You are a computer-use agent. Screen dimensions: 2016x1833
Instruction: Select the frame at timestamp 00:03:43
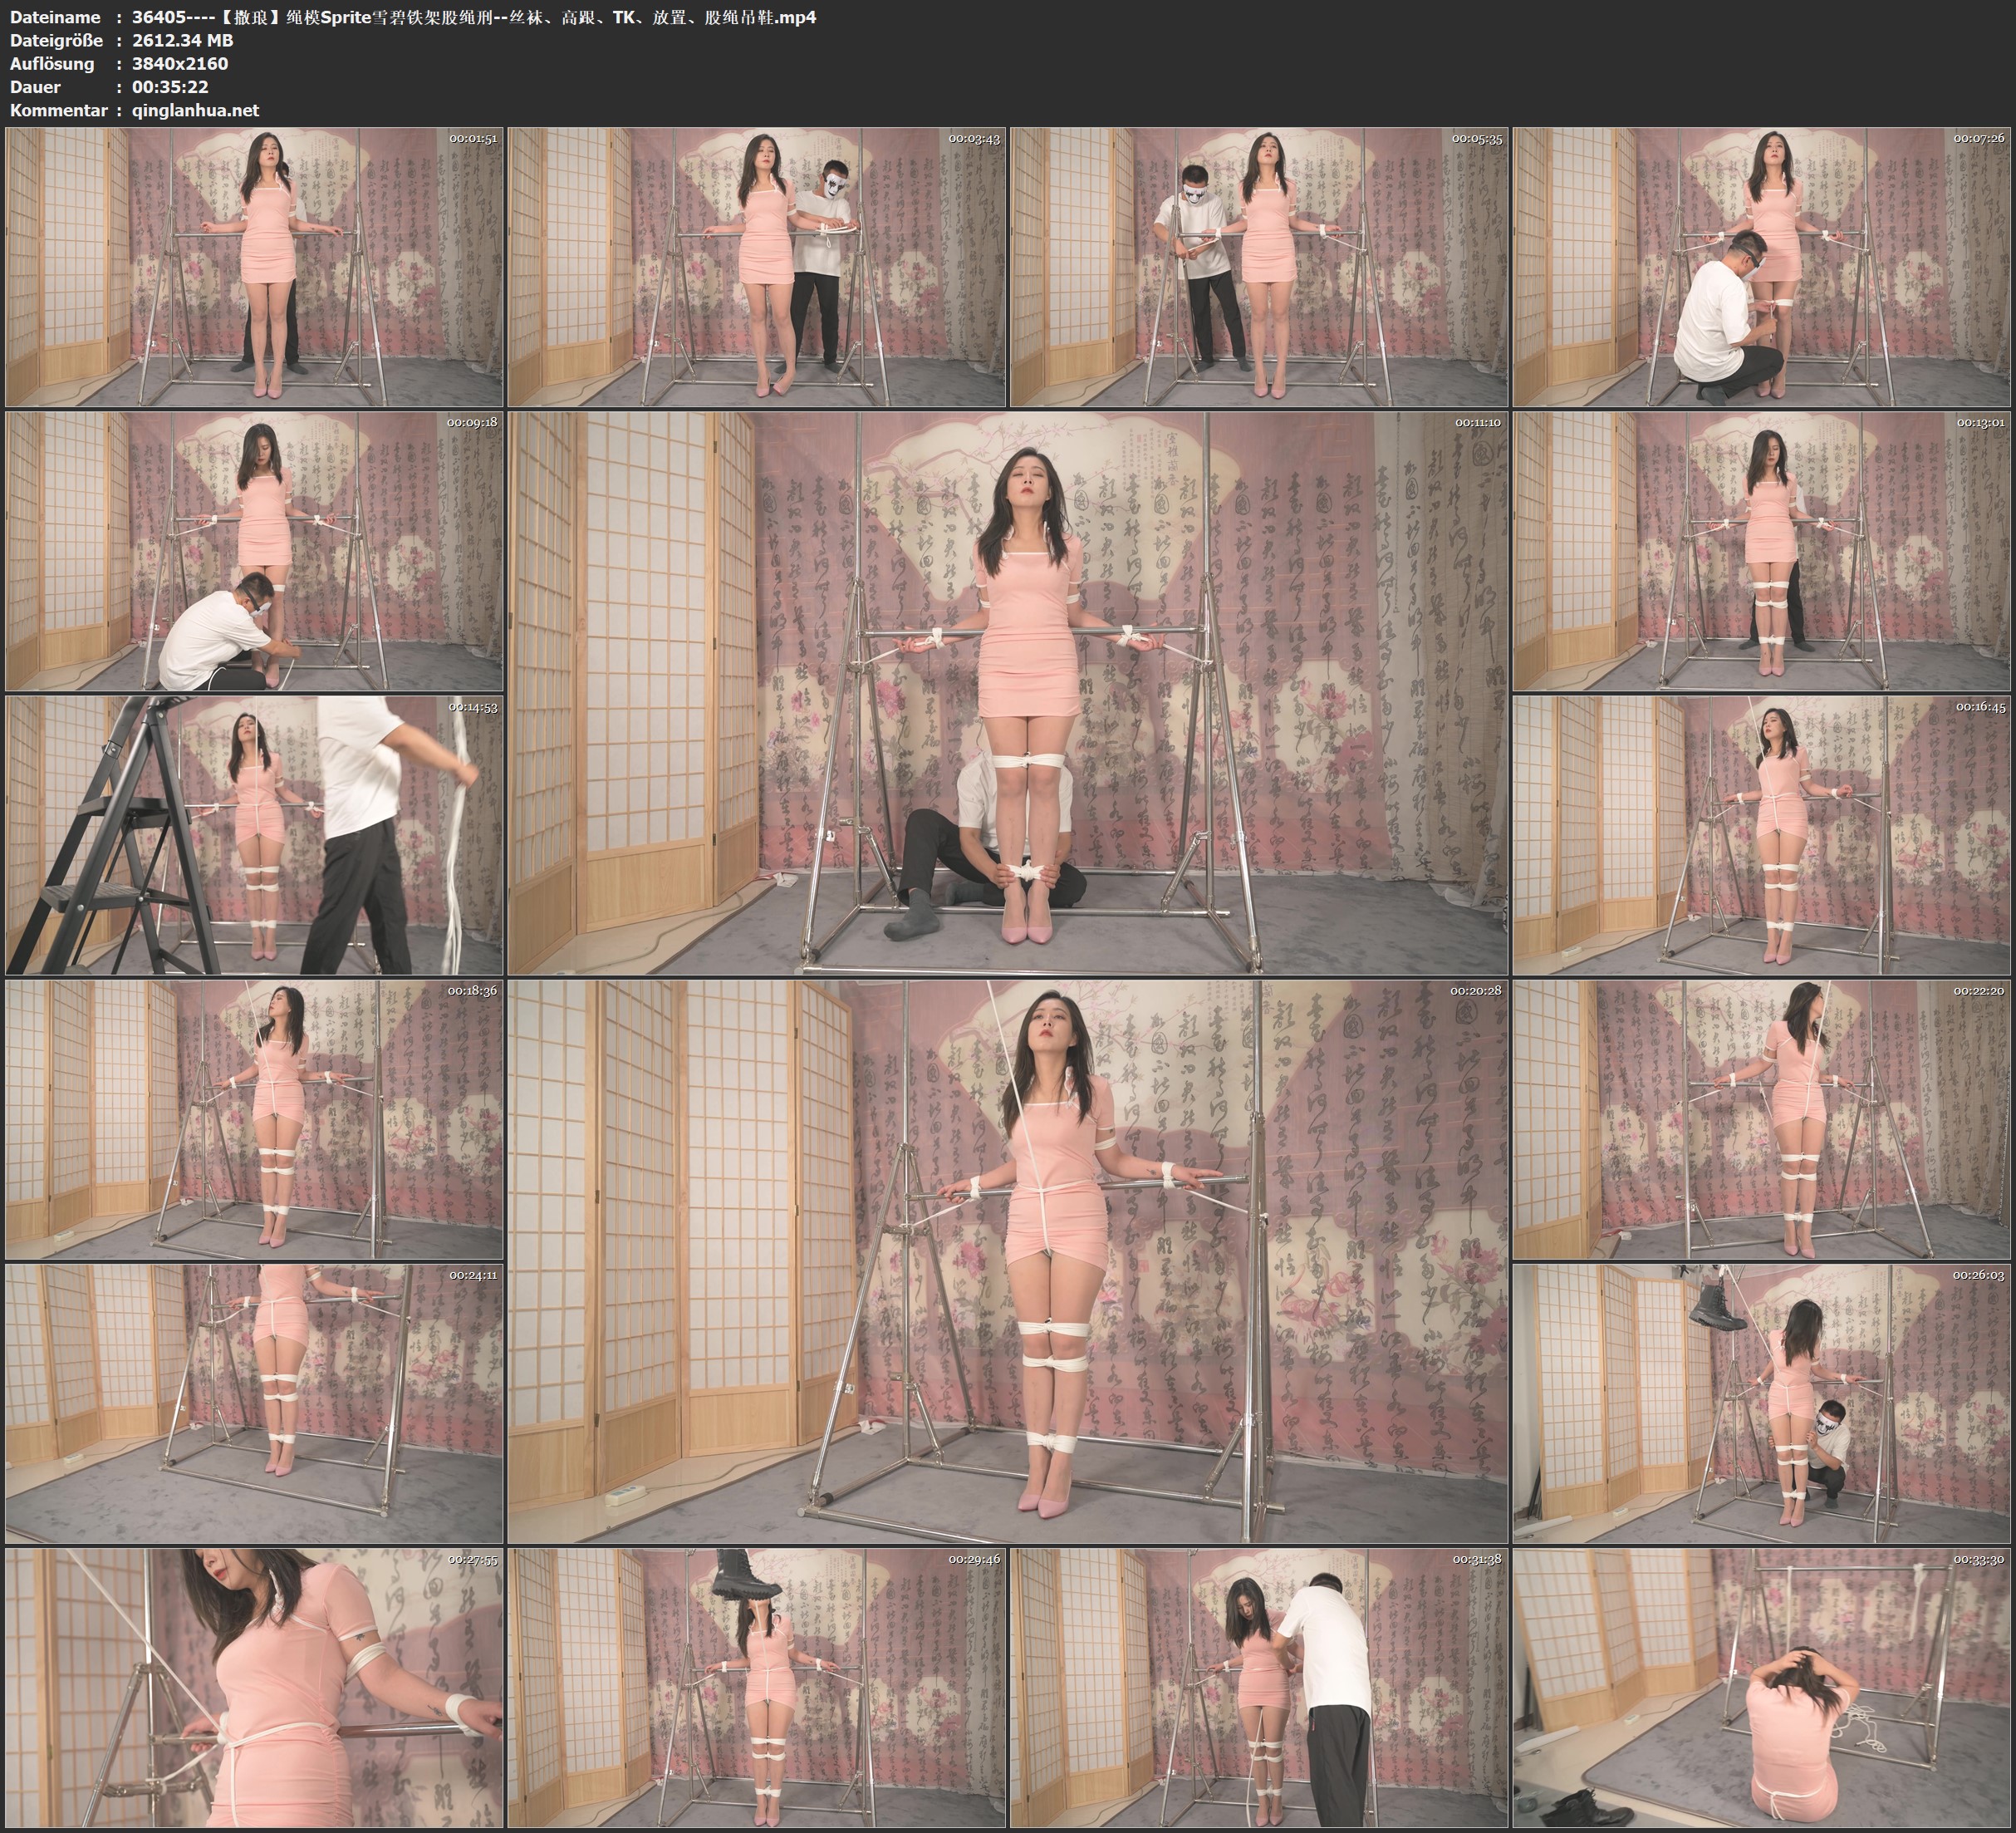[x=757, y=266]
